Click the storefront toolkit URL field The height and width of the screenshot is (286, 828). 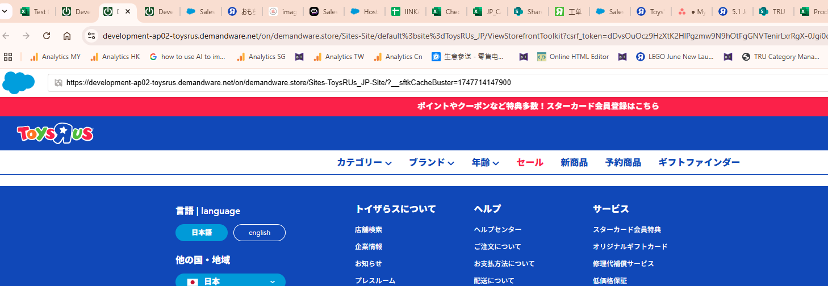(438, 83)
